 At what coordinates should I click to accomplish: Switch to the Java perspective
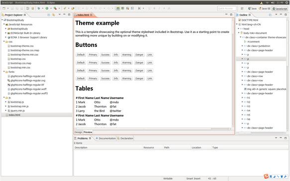click(x=253, y=8)
